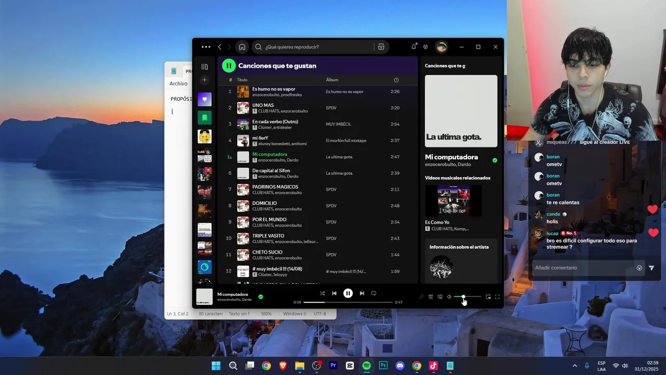Open green bookmark 'Your Episodes' item
The height and width of the screenshot is (375, 666).
(204, 118)
